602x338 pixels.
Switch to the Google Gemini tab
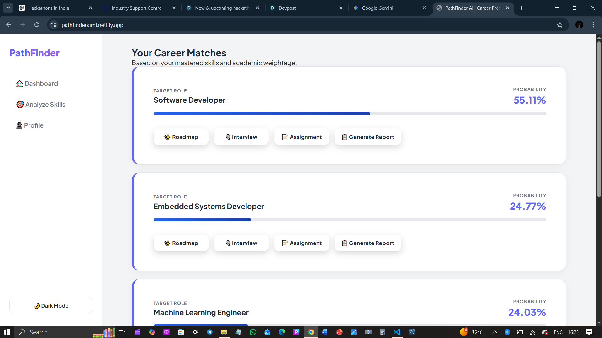[377, 8]
